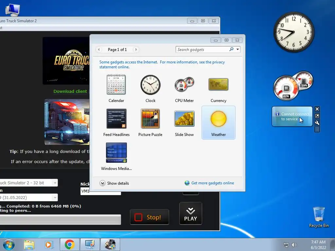The width and height of the screenshot is (335, 251).
Task: Open gadget gallery taskbar item
Action: point(90,244)
